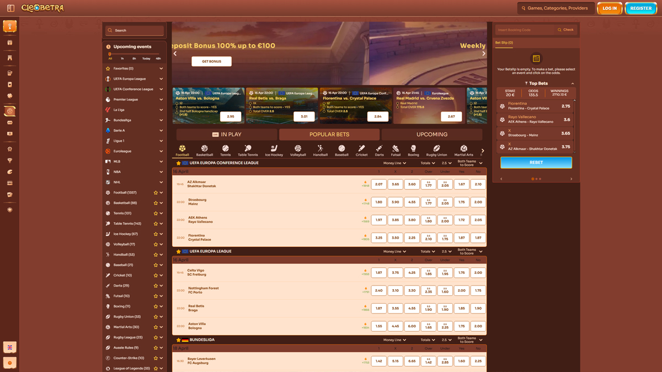Favorite Ice Hockey (67) with its star
662x372 pixels.
pyautogui.click(x=156, y=234)
